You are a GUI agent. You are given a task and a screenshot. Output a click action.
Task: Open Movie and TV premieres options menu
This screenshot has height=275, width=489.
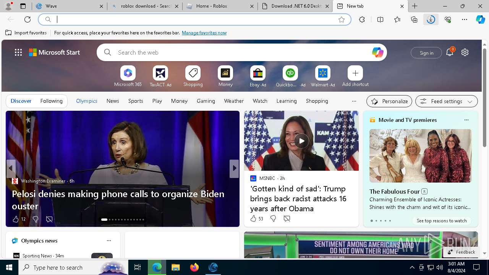466,120
